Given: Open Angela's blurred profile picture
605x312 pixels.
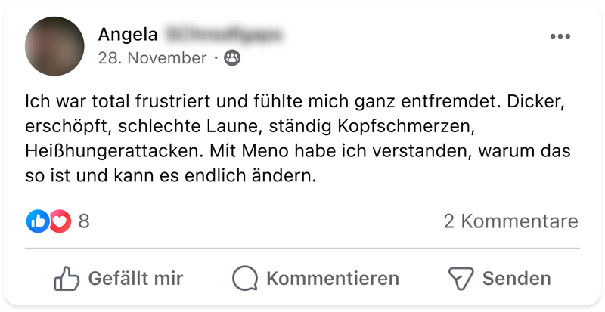Looking at the screenshot, I should (54, 46).
